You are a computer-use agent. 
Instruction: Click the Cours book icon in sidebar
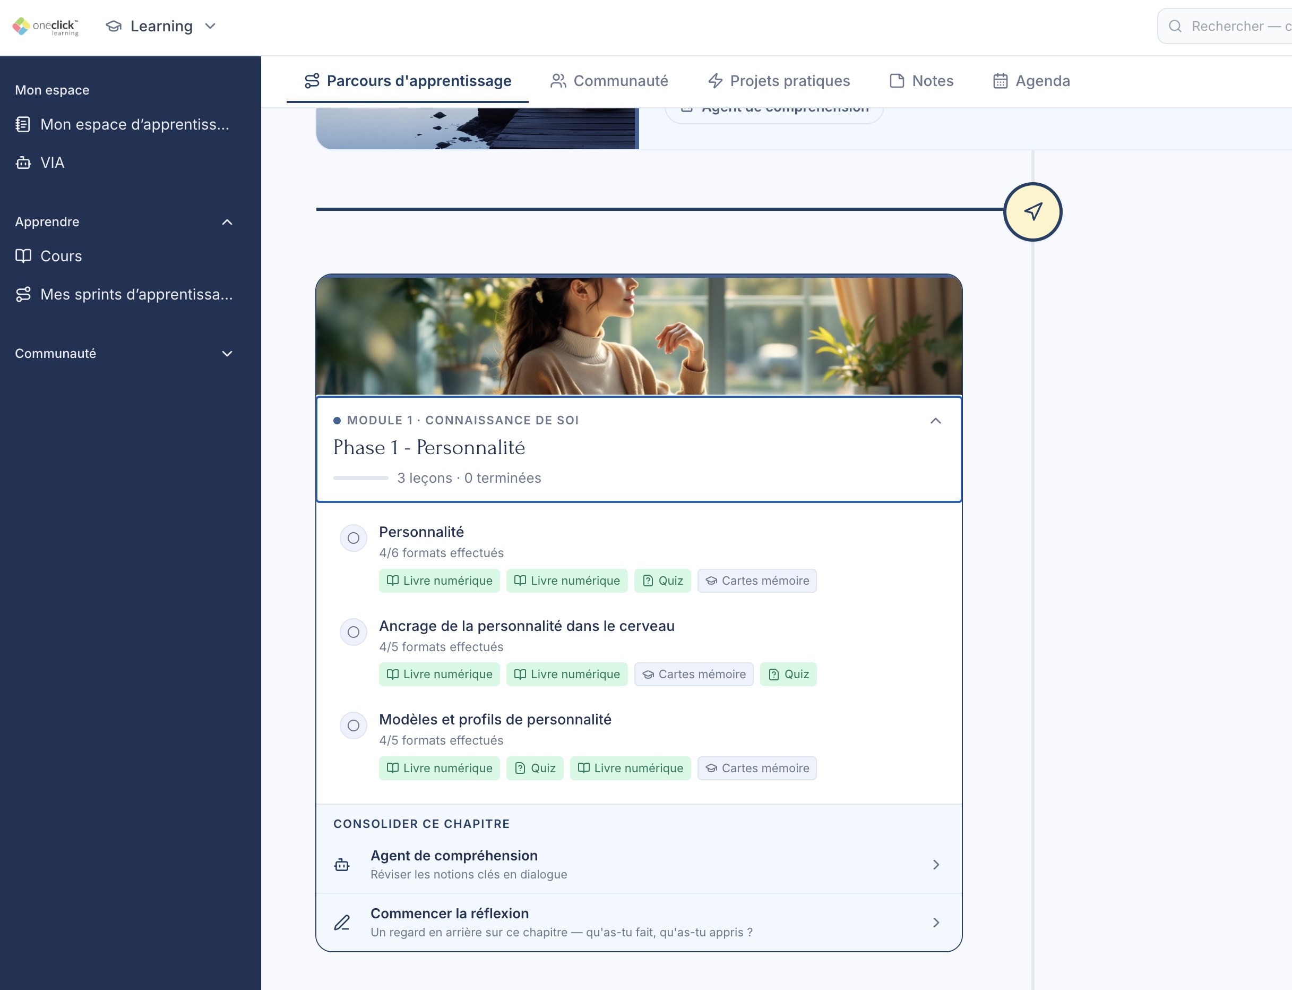pyautogui.click(x=23, y=256)
